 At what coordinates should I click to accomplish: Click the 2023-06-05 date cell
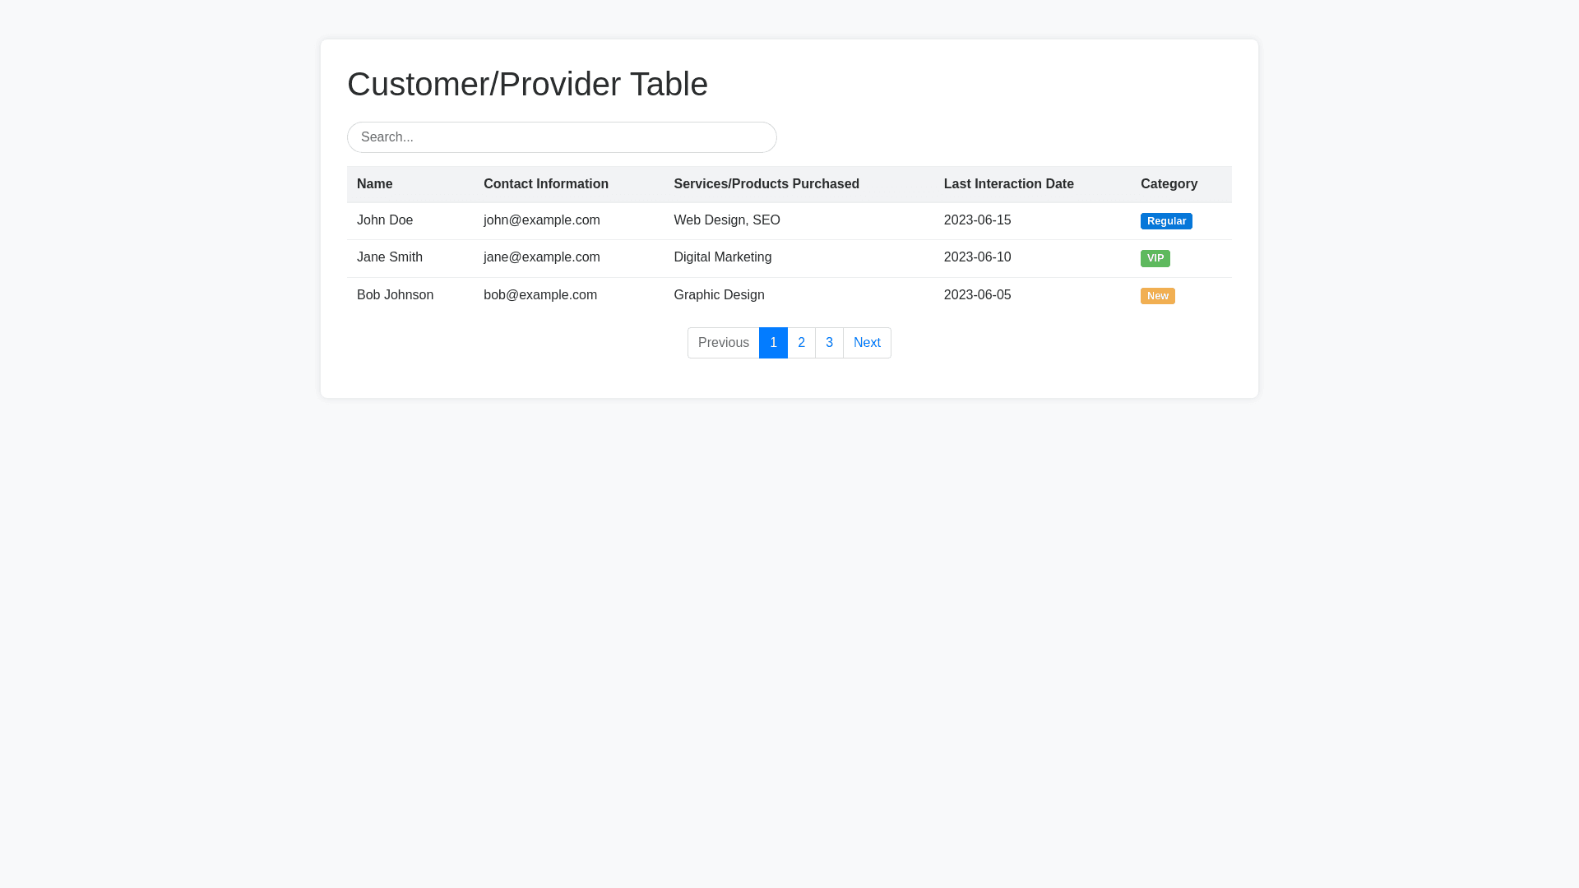click(x=977, y=295)
